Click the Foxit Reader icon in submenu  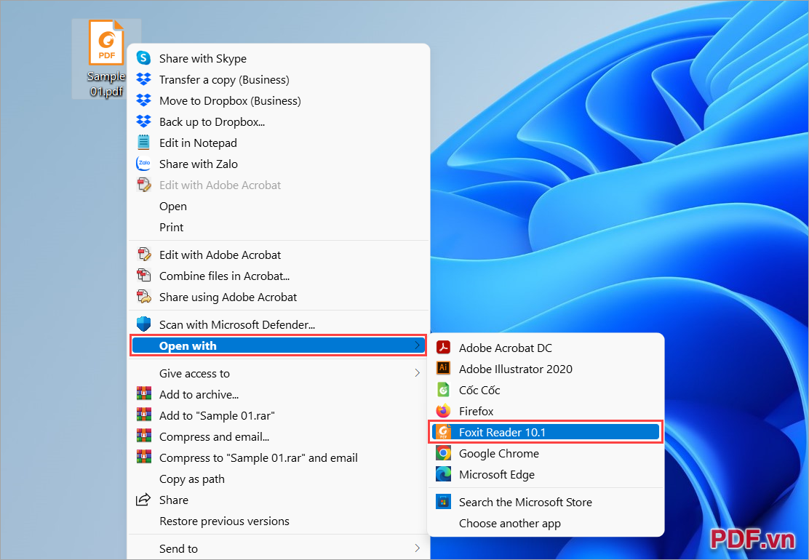[443, 432]
